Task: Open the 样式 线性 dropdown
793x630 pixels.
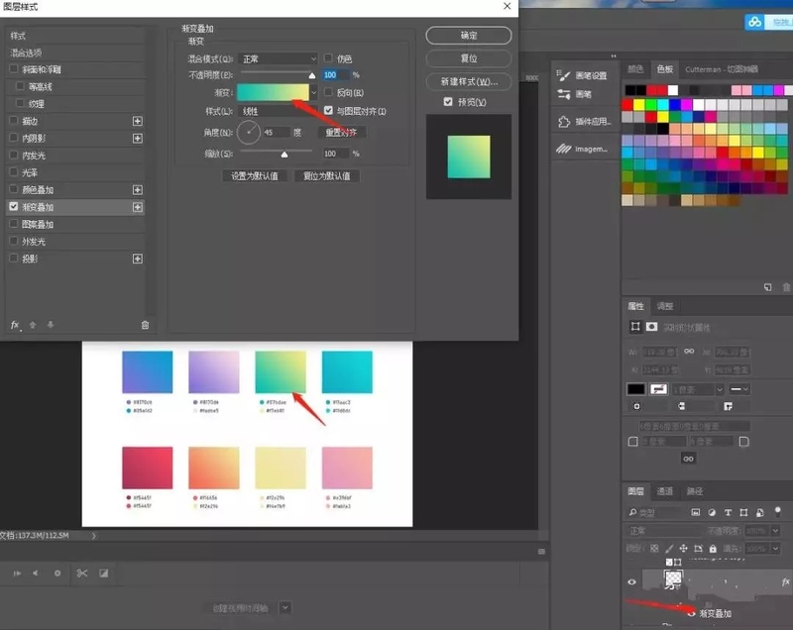Action: tap(278, 111)
